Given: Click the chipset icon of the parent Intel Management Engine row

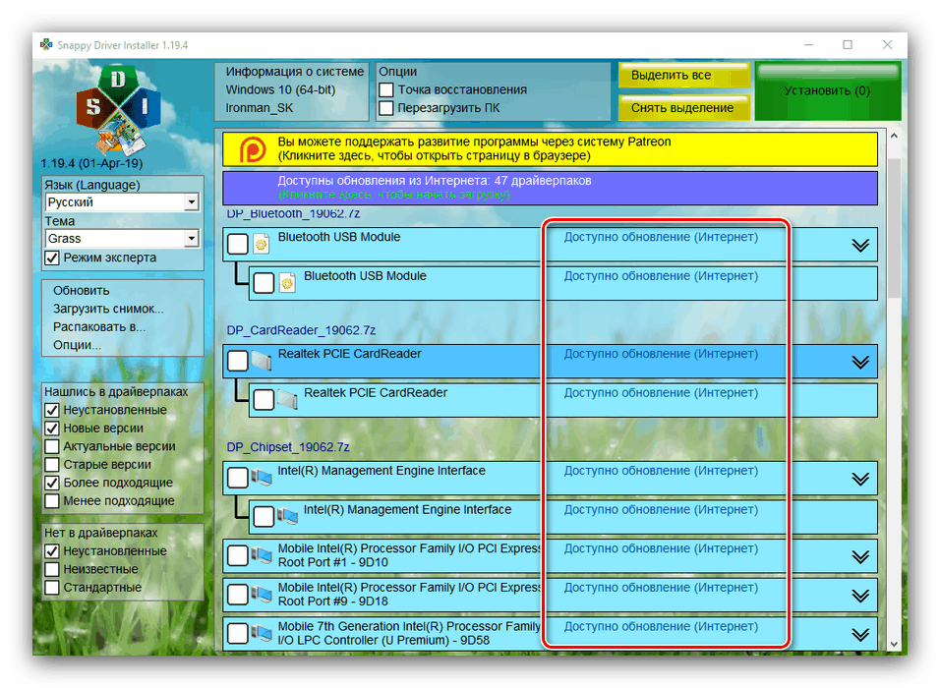Looking at the screenshot, I should point(262,478).
